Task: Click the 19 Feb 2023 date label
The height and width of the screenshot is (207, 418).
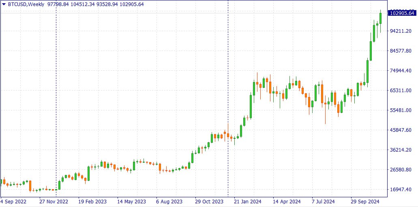Action: (92, 201)
